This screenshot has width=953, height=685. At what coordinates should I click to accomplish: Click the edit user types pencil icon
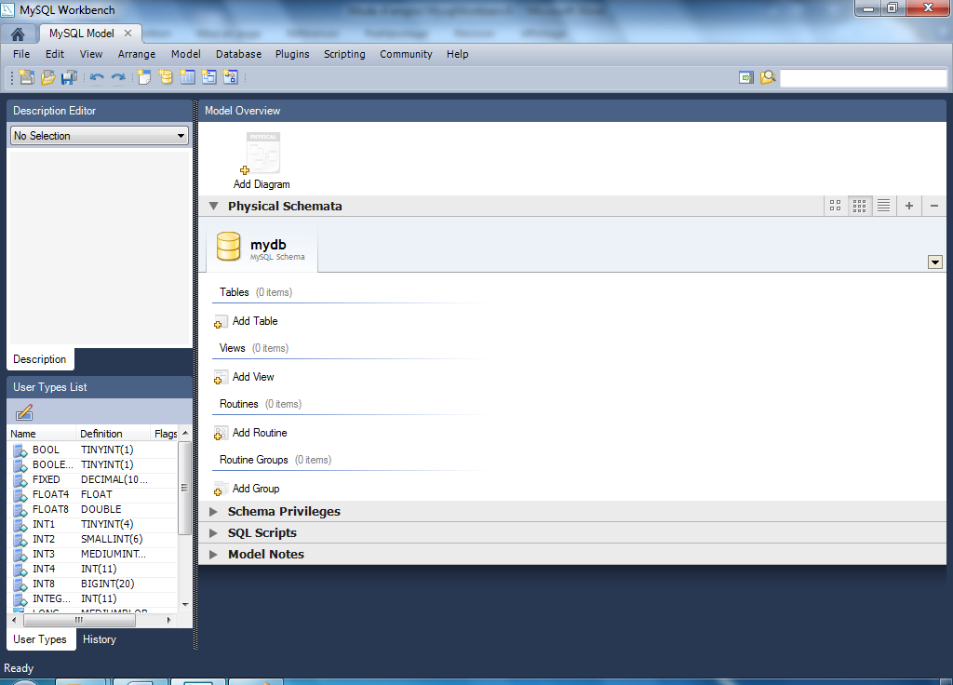pyautogui.click(x=24, y=412)
